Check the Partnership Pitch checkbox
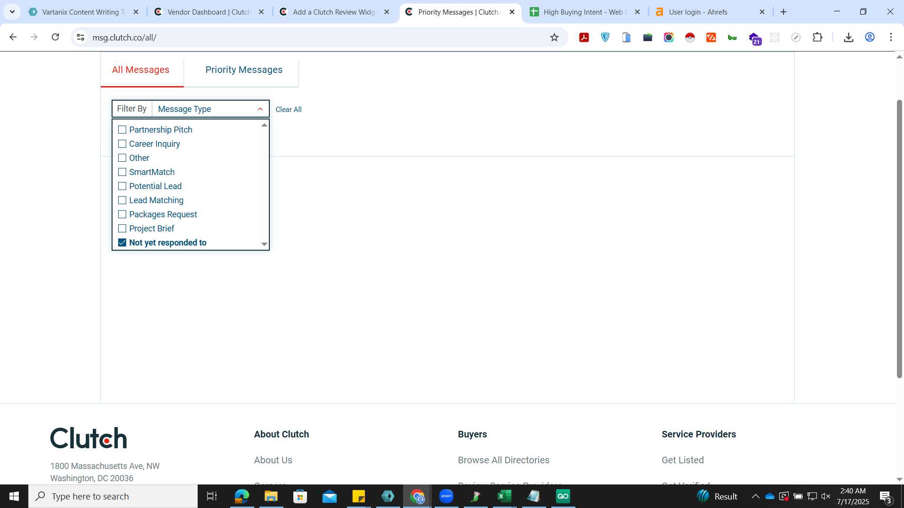The height and width of the screenshot is (508, 904). 122,130
